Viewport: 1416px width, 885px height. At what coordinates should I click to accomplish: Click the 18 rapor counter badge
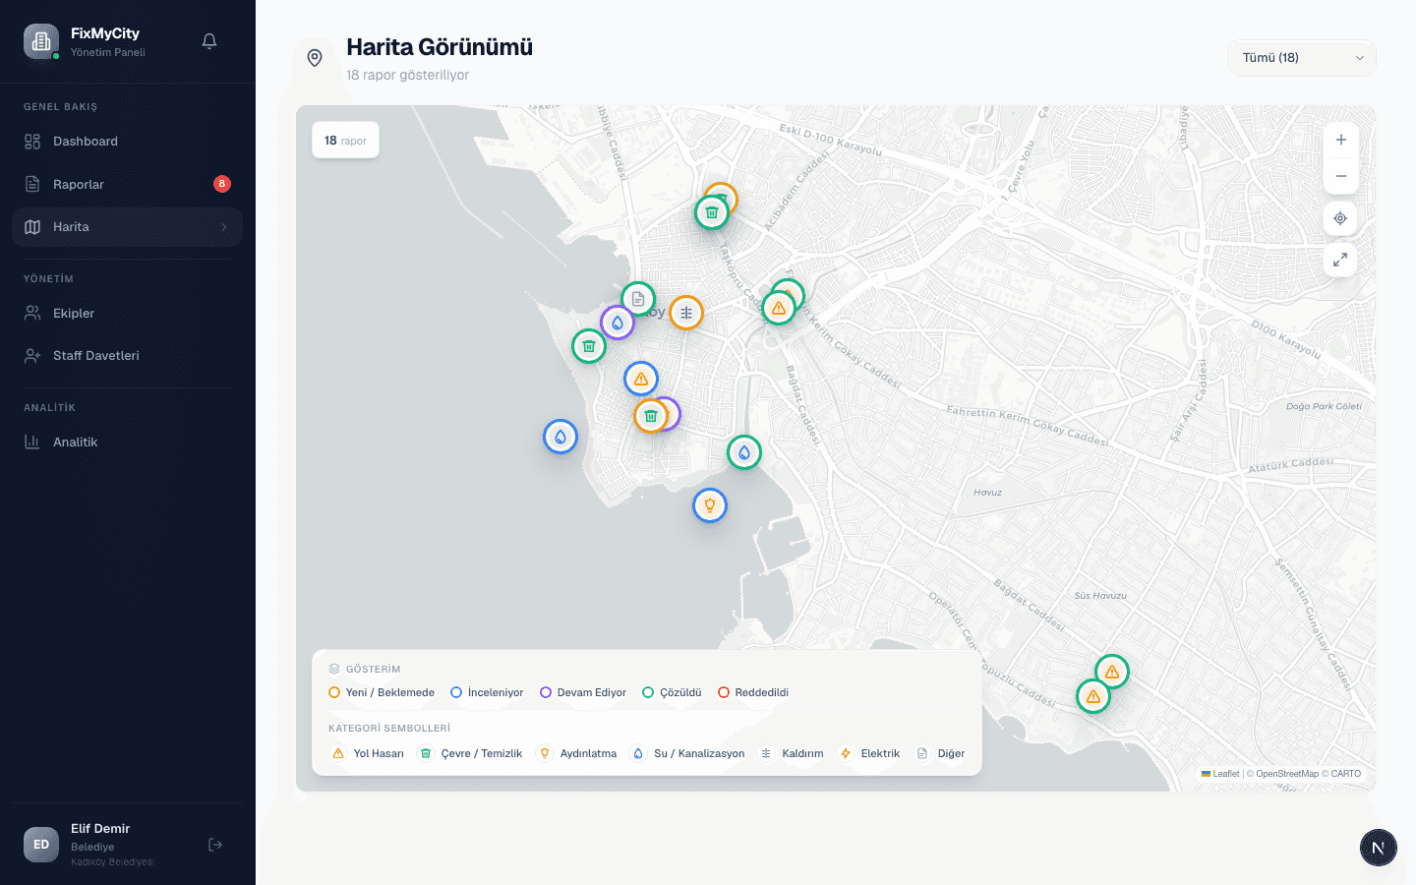pyautogui.click(x=345, y=141)
